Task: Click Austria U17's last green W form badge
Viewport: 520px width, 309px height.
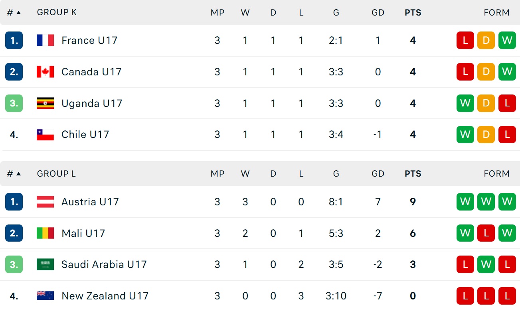Action: pyautogui.click(x=507, y=202)
